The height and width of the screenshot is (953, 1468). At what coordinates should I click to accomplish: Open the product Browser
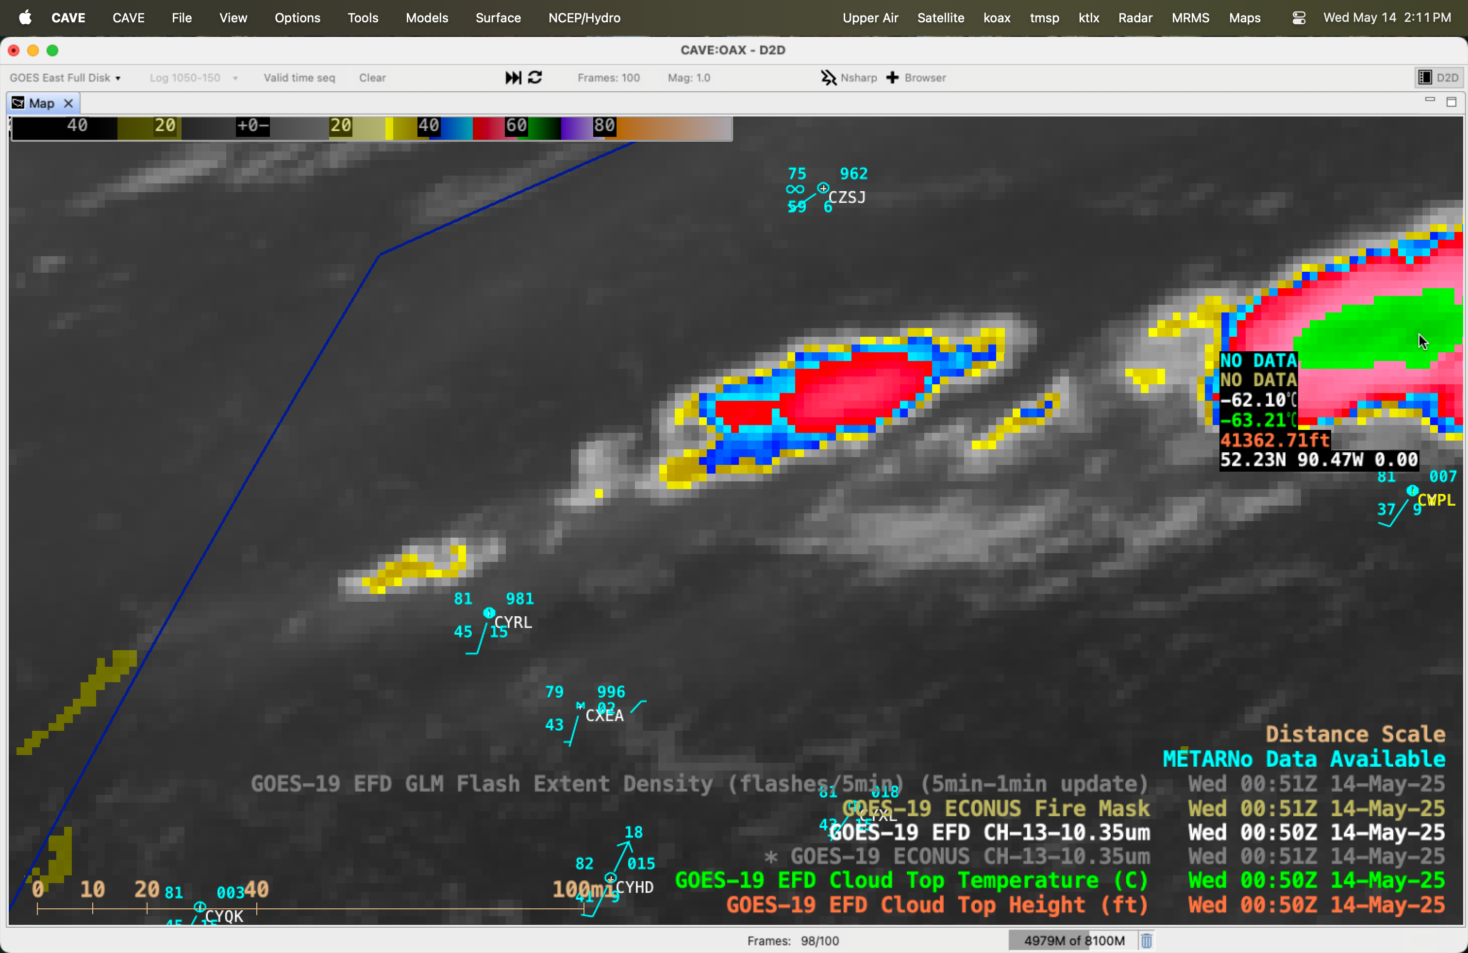[x=916, y=78]
